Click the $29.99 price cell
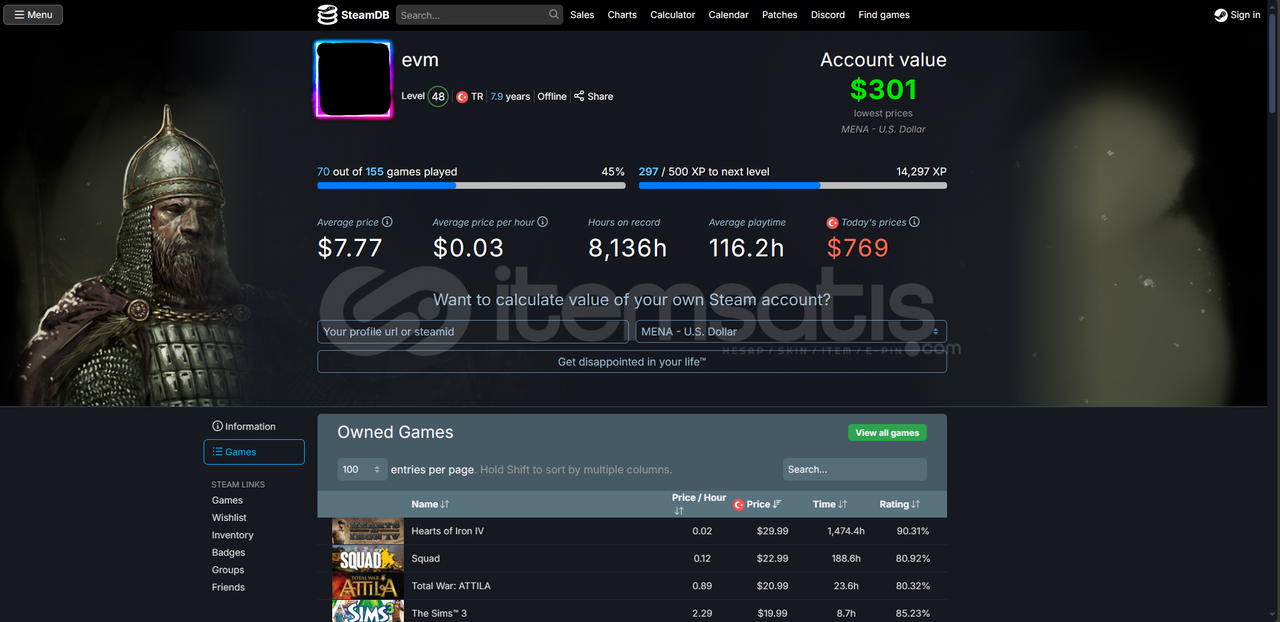Image resolution: width=1280 pixels, height=622 pixels. [772, 531]
